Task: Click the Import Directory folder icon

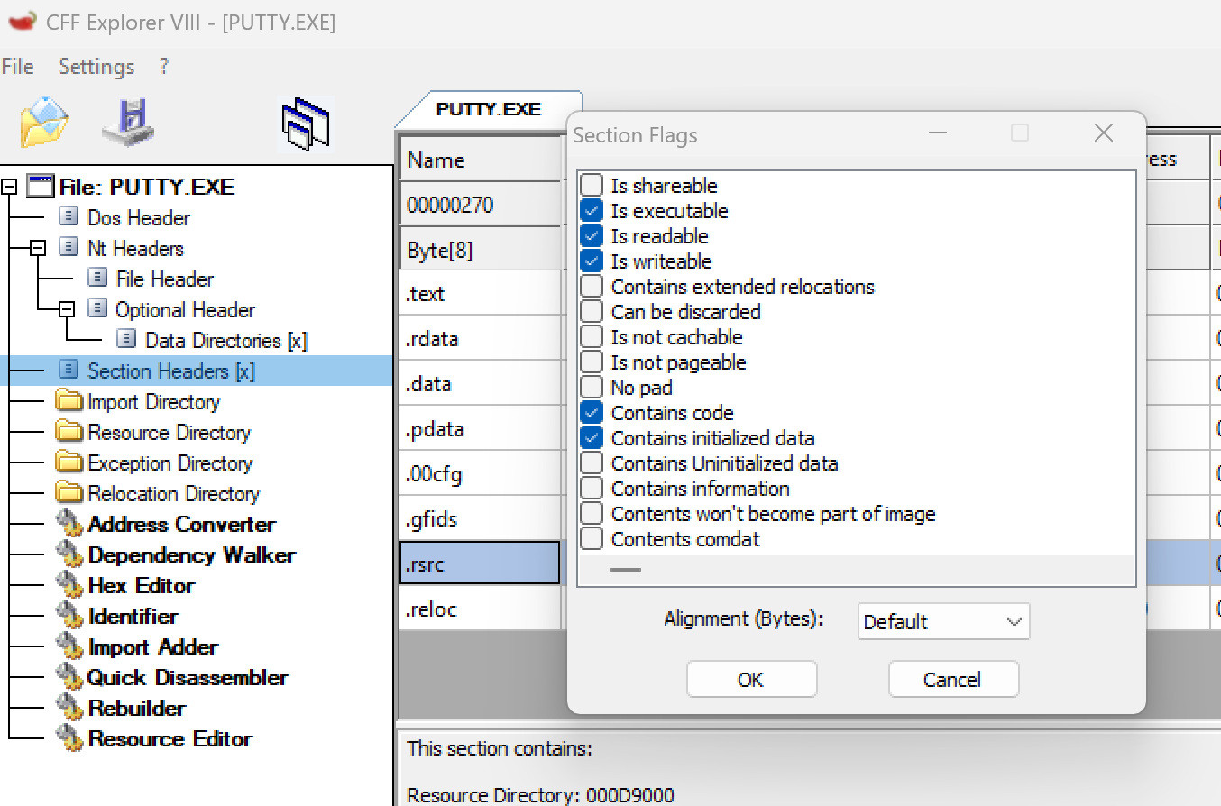Action: click(x=69, y=401)
